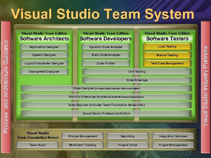Screen dimensions: 211x158
Task: Click Visual Studio Industry Partners sidebar
Action: (x=205, y=87)
